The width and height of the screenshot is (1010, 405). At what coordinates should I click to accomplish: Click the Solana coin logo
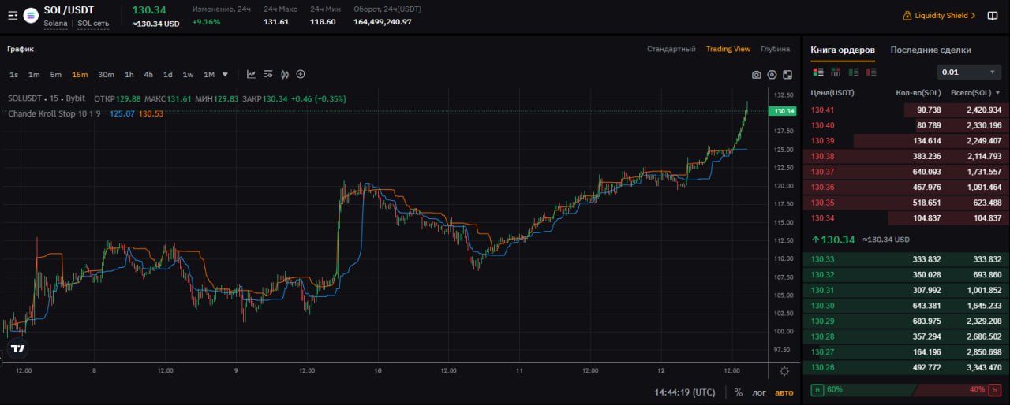pyautogui.click(x=31, y=15)
